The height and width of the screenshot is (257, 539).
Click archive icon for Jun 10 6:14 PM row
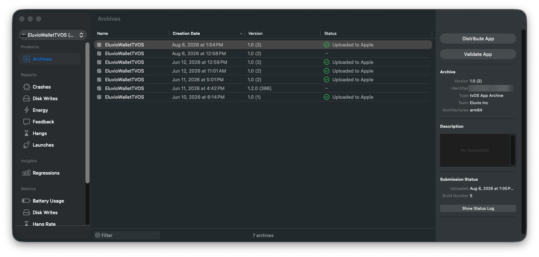[x=99, y=97]
